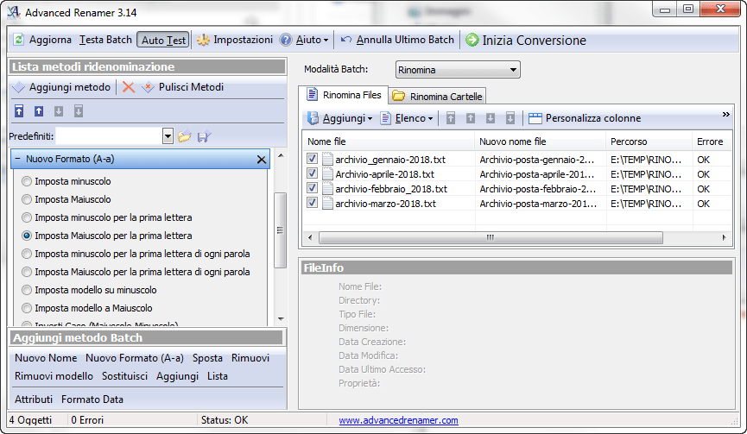The height and width of the screenshot is (434, 747).
Task: Click the Aggiorna refresh icon
Action: pyautogui.click(x=19, y=40)
